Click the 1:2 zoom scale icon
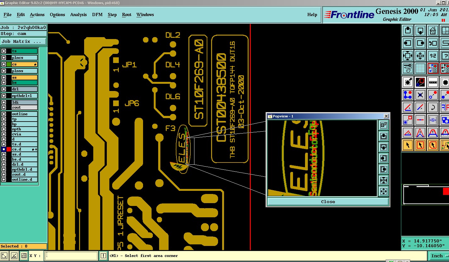 (433, 56)
